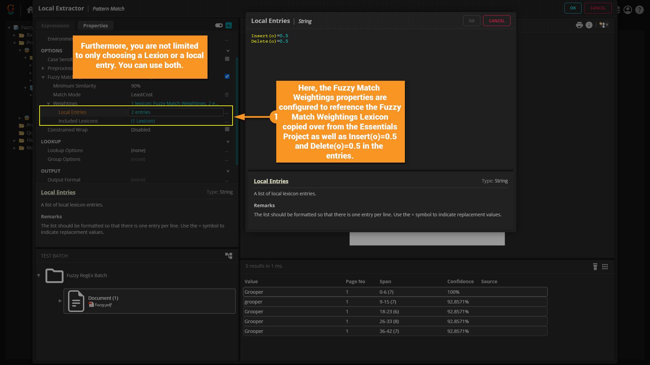Click the results grid view icon
This screenshot has height=365, width=650.
[605, 267]
